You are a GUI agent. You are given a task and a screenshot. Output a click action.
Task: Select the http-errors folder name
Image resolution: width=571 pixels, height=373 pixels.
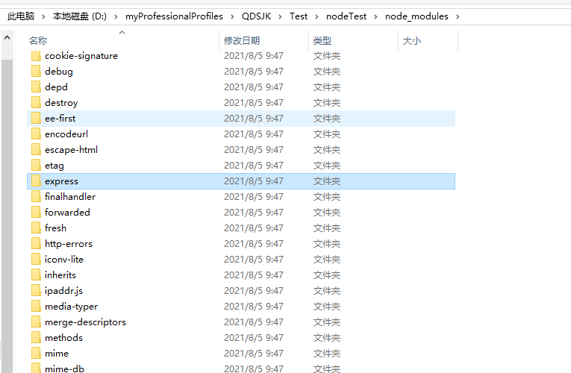coord(69,243)
